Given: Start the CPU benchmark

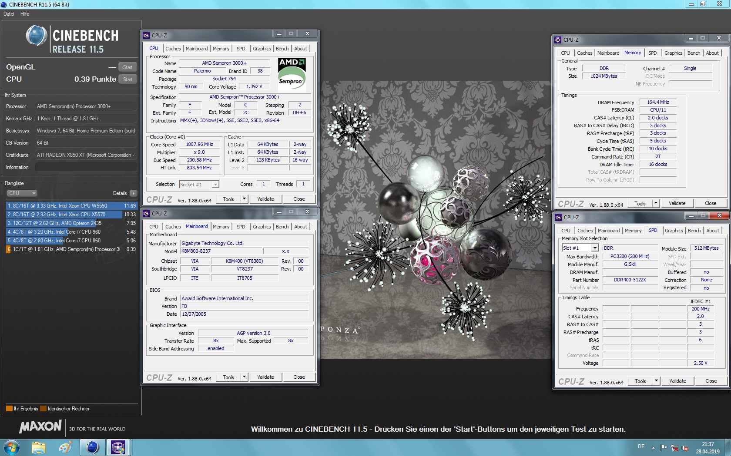Looking at the screenshot, I should tap(127, 79).
